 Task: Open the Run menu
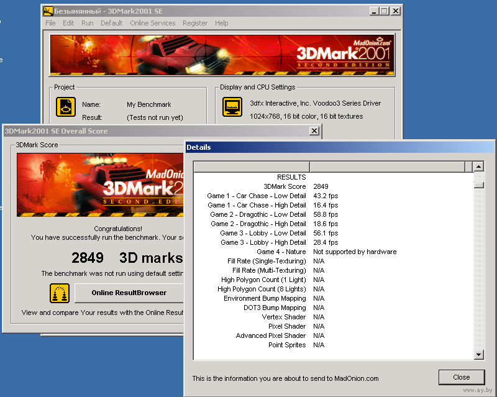87,23
